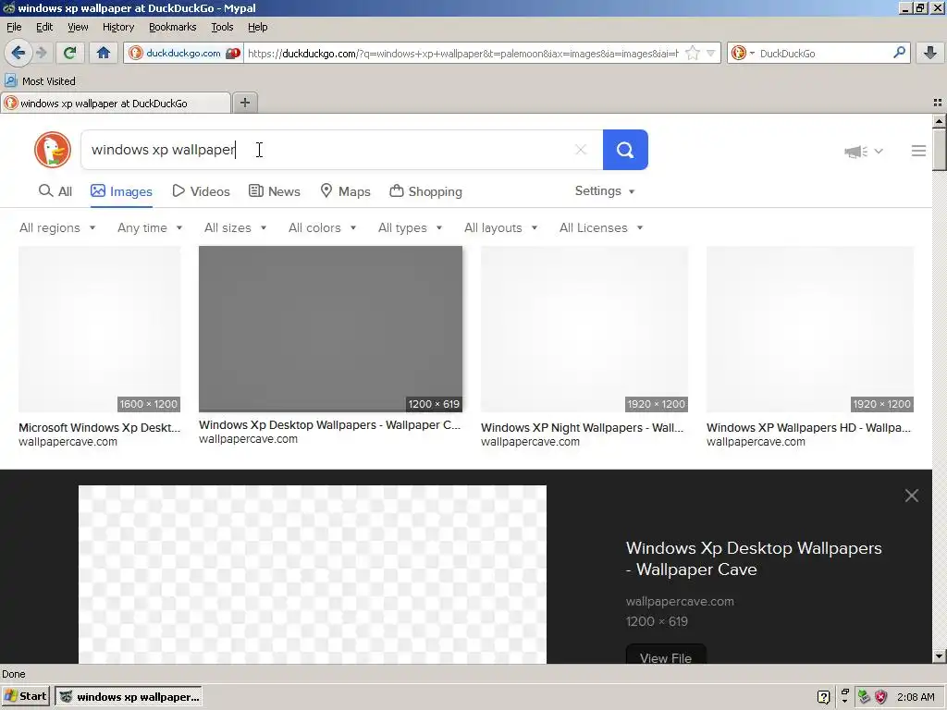The height and width of the screenshot is (710, 947).
Task: Select the Images results tab
Action: click(x=121, y=191)
